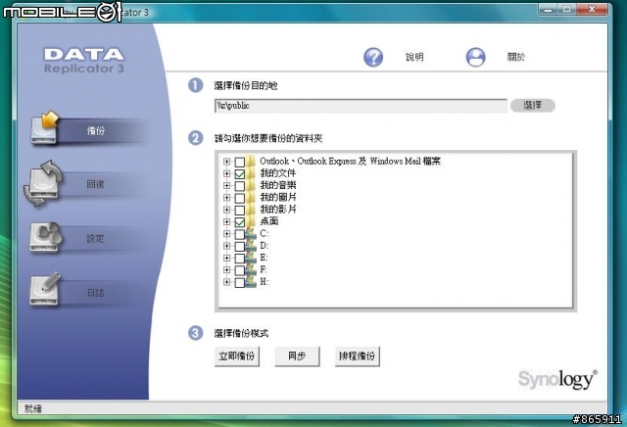Click the E: drive icon
Image resolution: width=627 pixels, height=427 pixels.
(251, 258)
